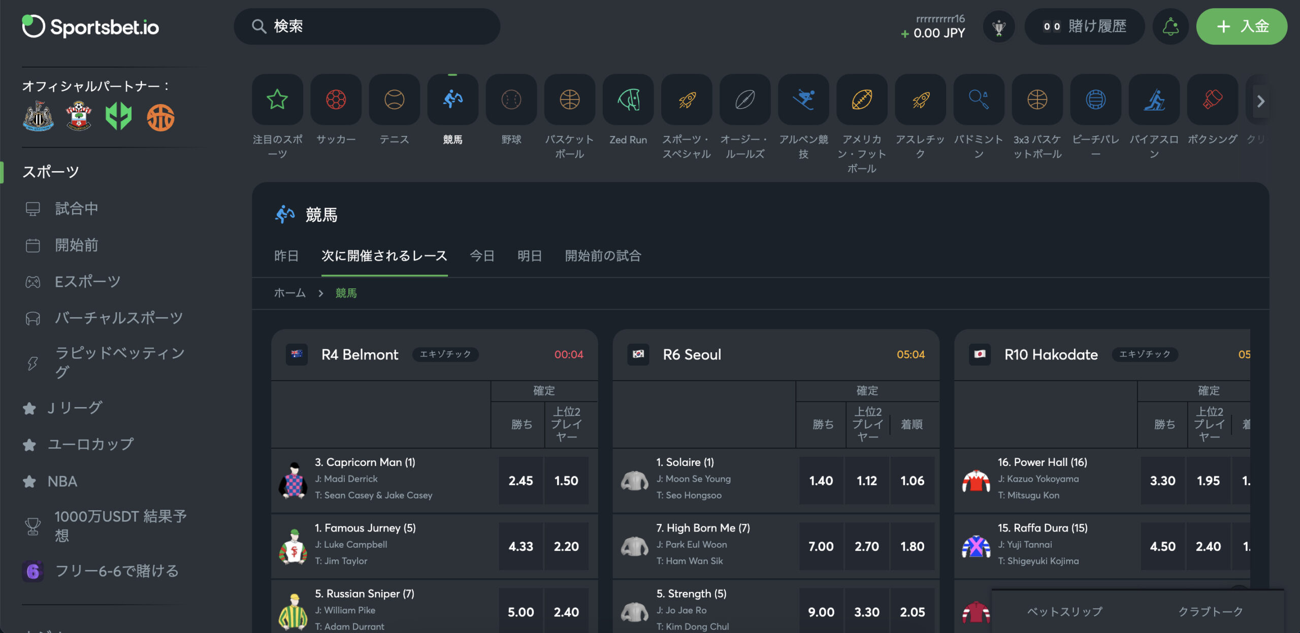Open the R4 Belmont race header
The image size is (1300, 633).
click(x=434, y=354)
